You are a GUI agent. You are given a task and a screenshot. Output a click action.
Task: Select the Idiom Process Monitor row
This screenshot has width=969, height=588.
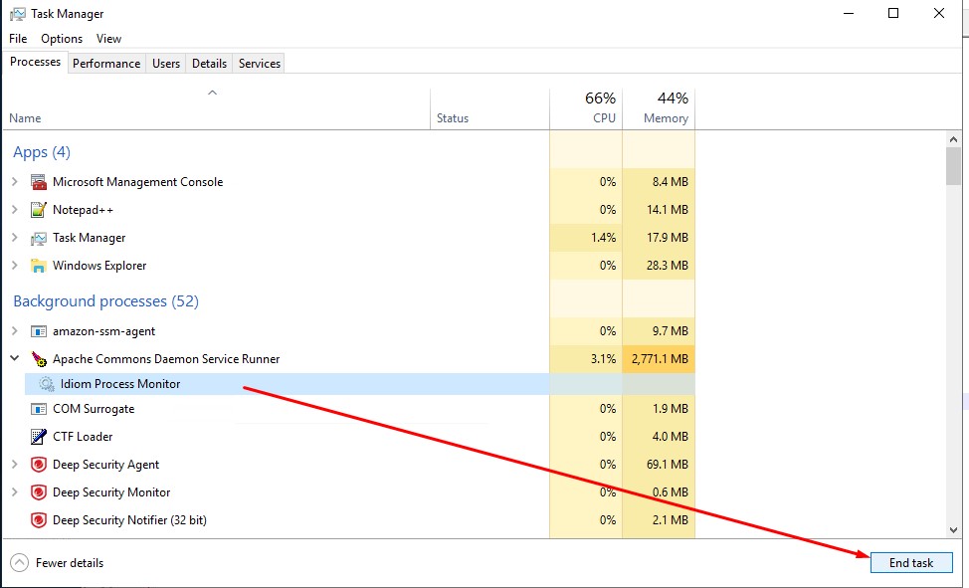(x=360, y=384)
